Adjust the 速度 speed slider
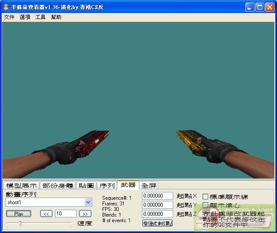 tap(20, 224)
